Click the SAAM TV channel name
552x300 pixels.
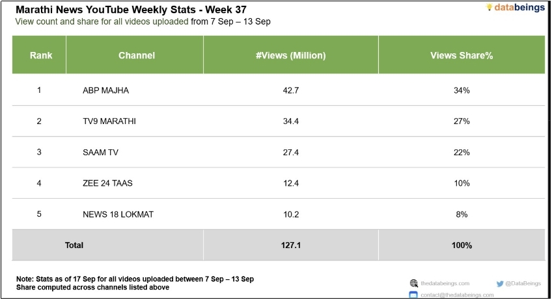[100, 152]
